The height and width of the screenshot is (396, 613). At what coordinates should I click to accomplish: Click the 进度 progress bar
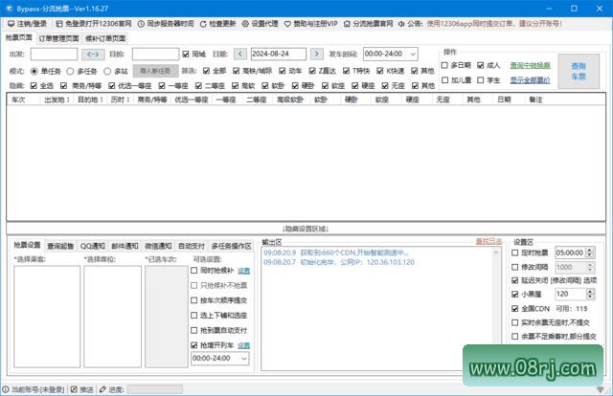(x=155, y=389)
